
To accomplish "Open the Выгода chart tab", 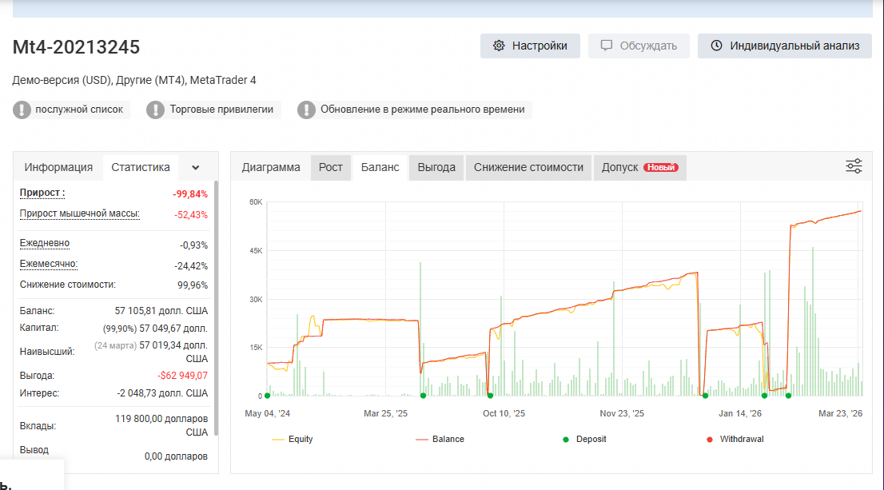I will tap(436, 168).
